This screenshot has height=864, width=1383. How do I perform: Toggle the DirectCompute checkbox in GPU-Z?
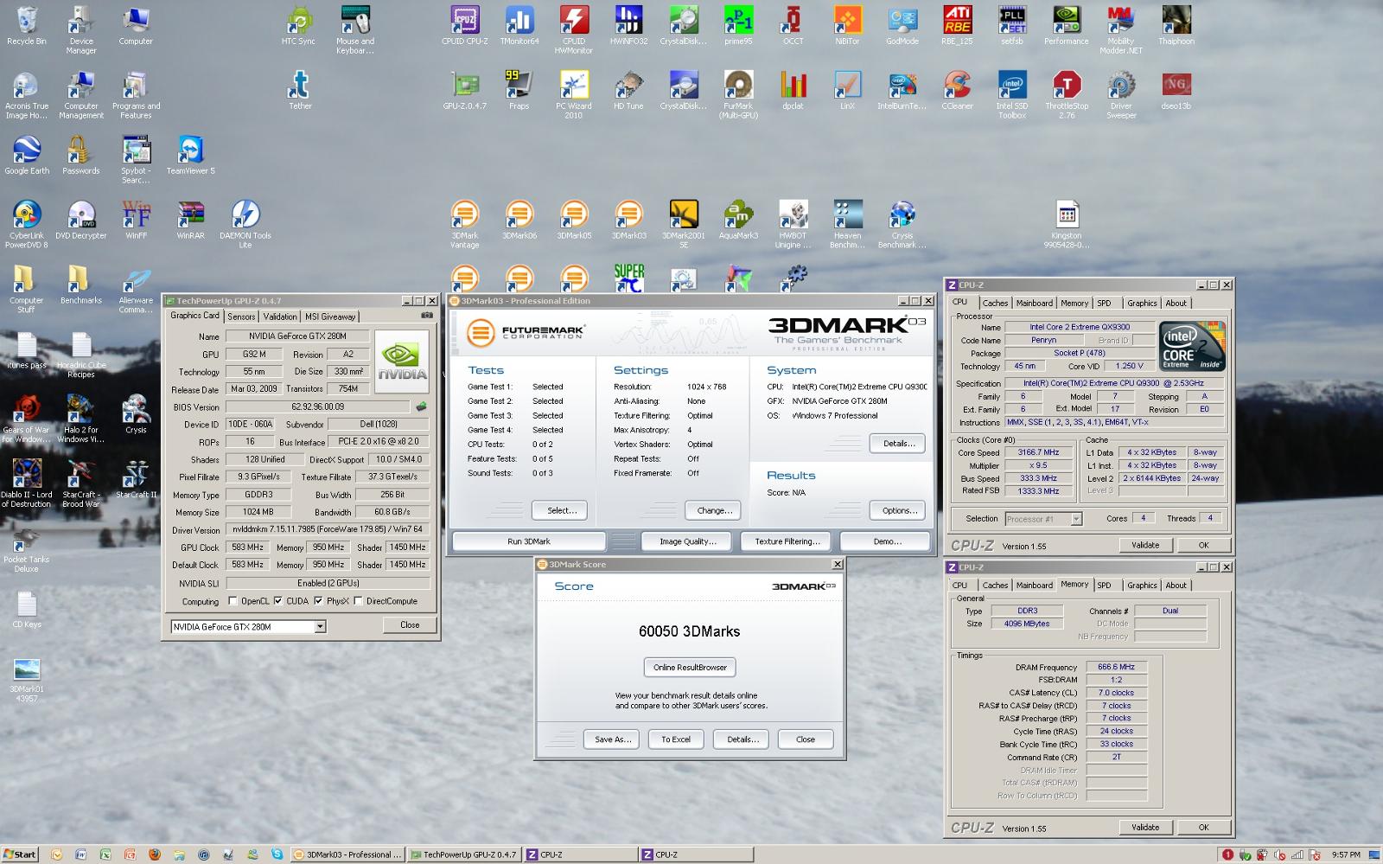pyautogui.click(x=358, y=600)
